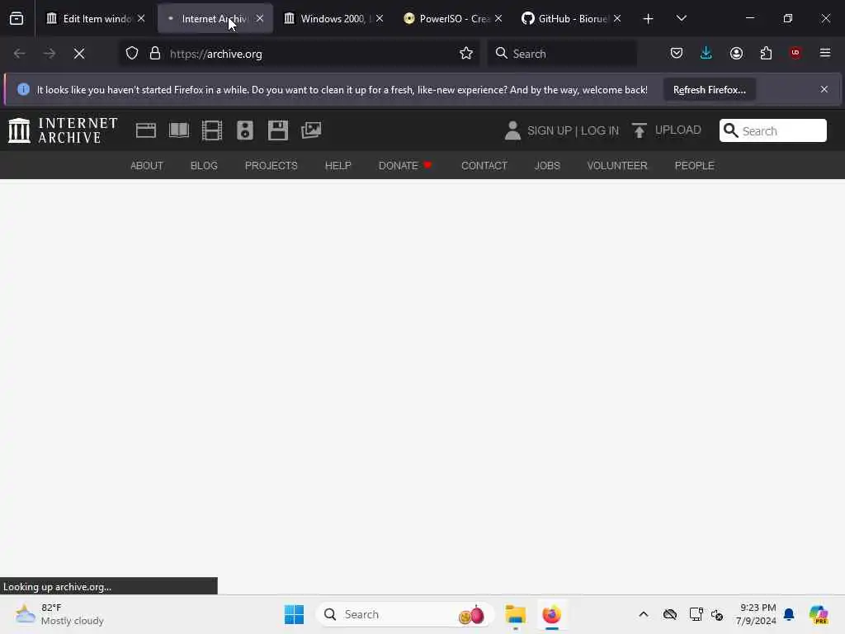Screen dimensions: 845x634
Task: Go back with the browser back arrow
Action: (x=20, y=54)
